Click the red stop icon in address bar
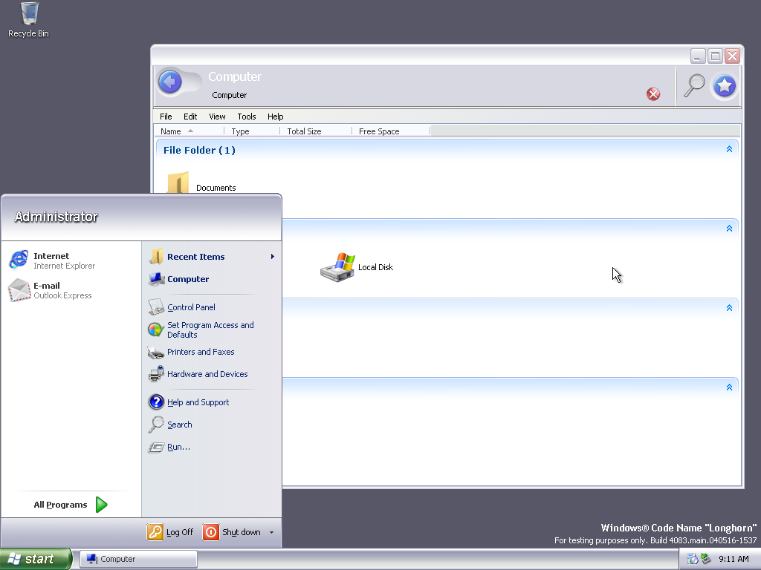Viewport: 761px width, 570px height. [x=653, y=94]
